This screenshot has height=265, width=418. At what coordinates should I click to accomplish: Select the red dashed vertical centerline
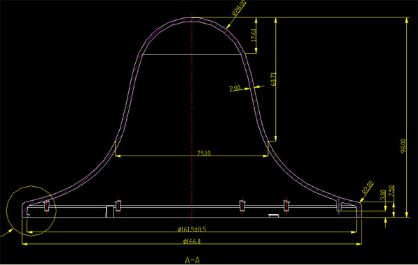[x=192, y=117]
